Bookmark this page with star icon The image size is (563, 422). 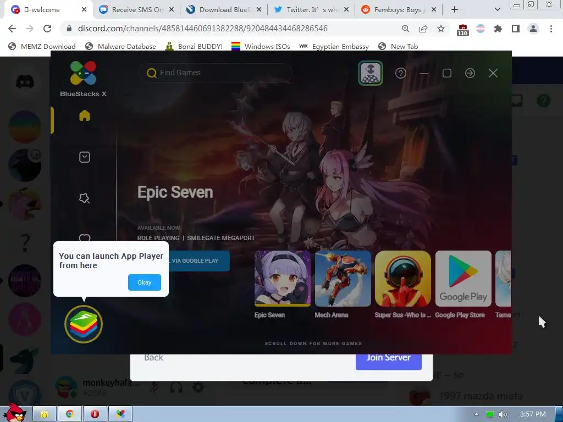[441, 29]
